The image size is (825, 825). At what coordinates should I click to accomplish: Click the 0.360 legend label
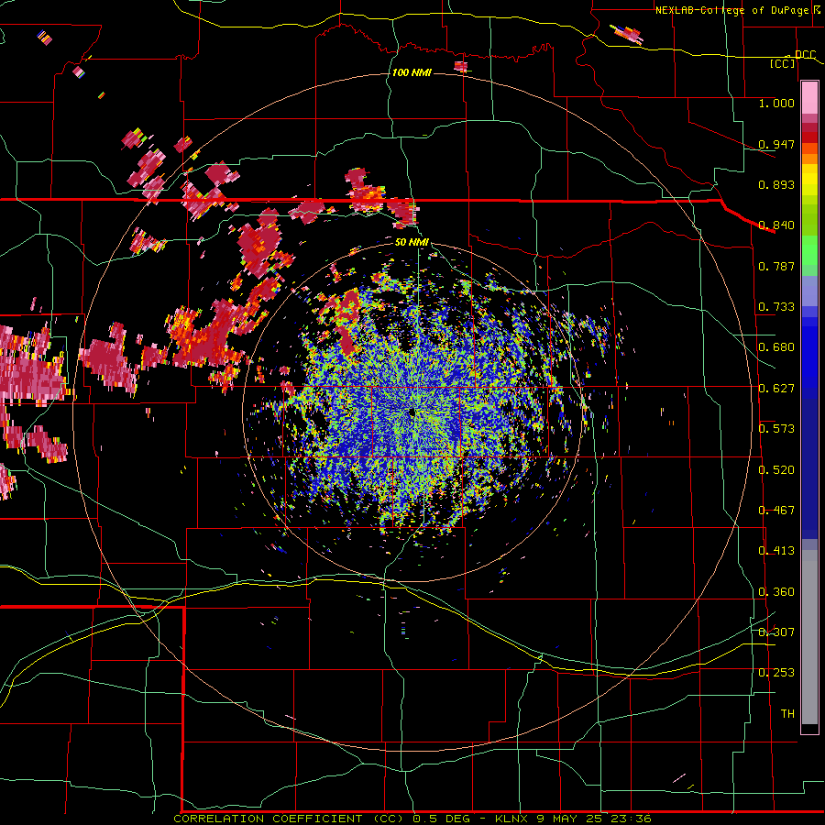pos(776,592)
